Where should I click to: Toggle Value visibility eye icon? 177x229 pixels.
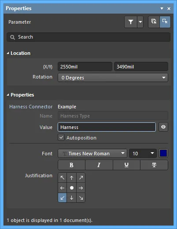[163, 127]
